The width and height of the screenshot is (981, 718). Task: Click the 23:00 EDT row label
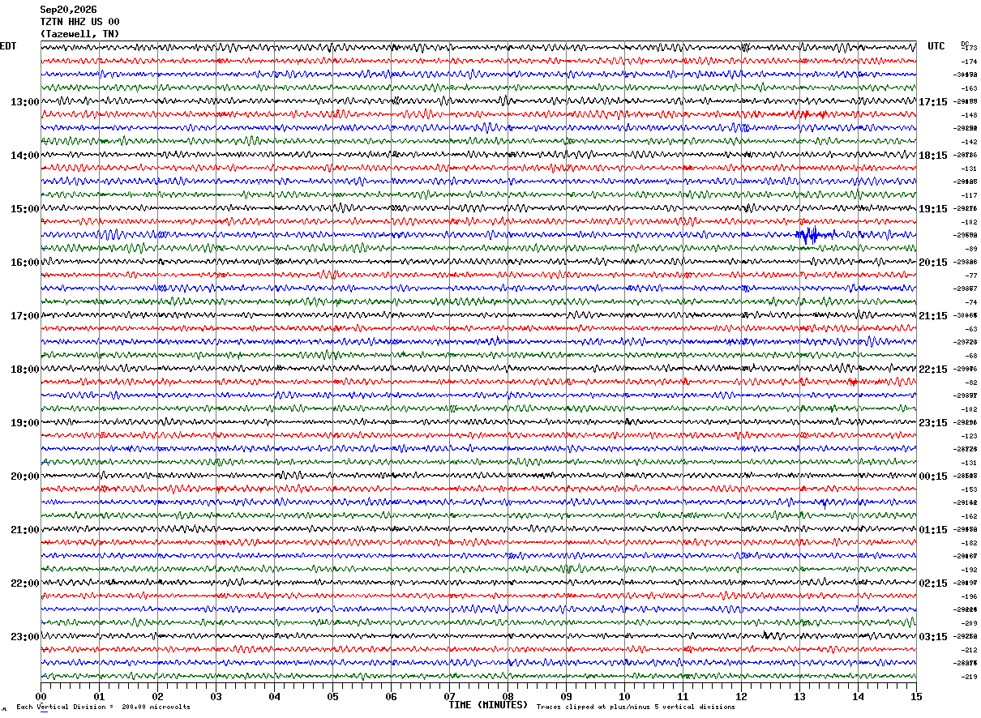click(24, 637)
